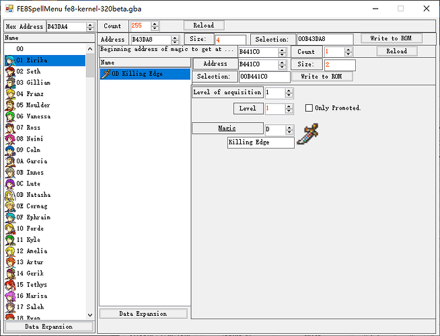
Task: Click the Name header of character list
Action: (x=49, y=38)
